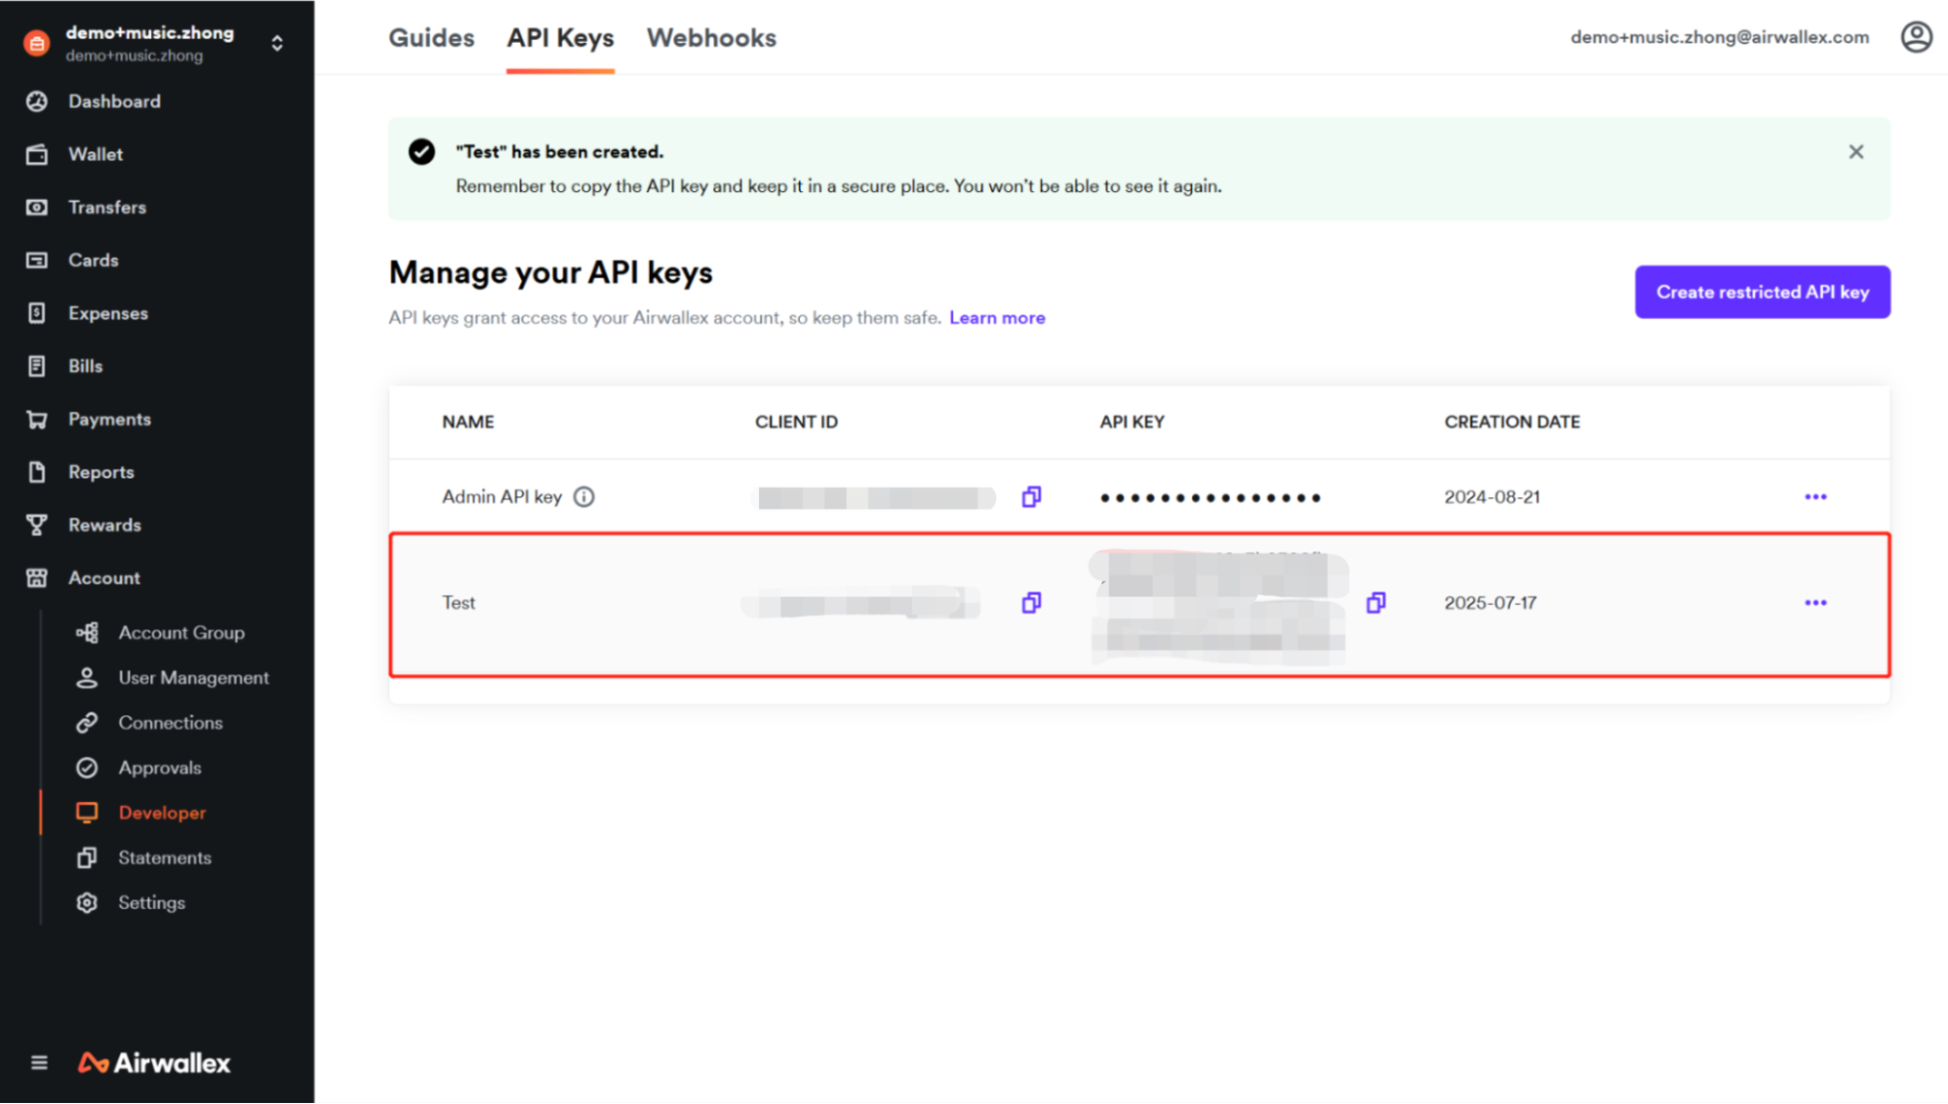
Task: Click the NAME column header
Action: (468, 422)
